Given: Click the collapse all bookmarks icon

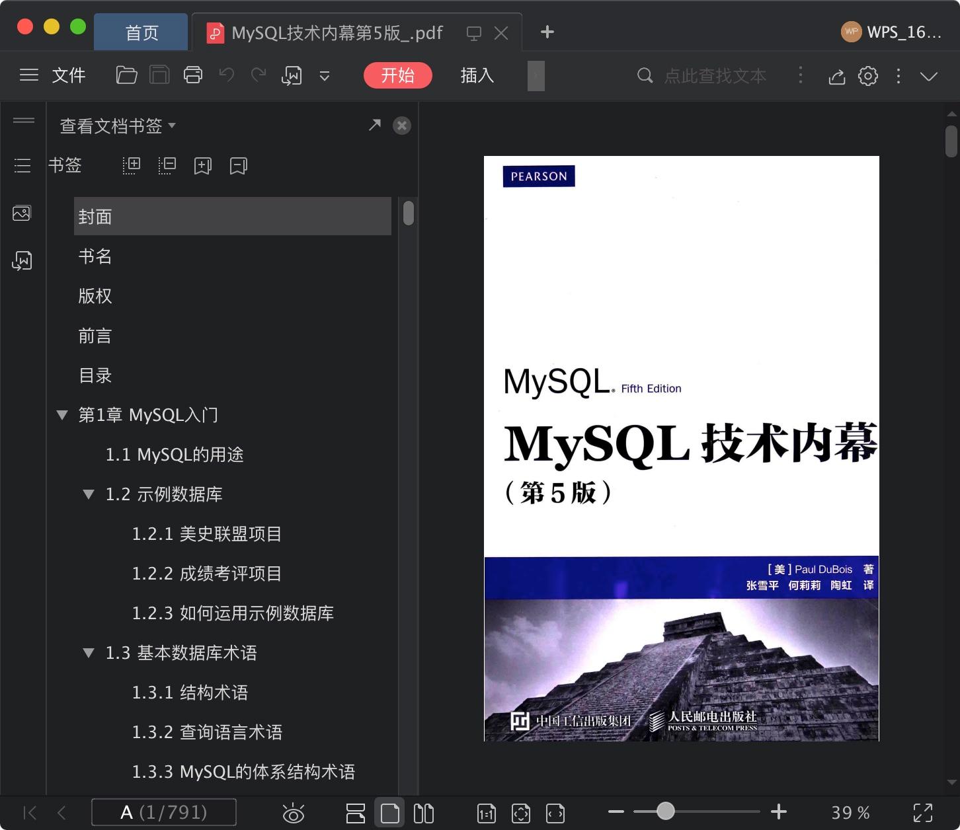Looking at the screenshot, I should 167,166.
